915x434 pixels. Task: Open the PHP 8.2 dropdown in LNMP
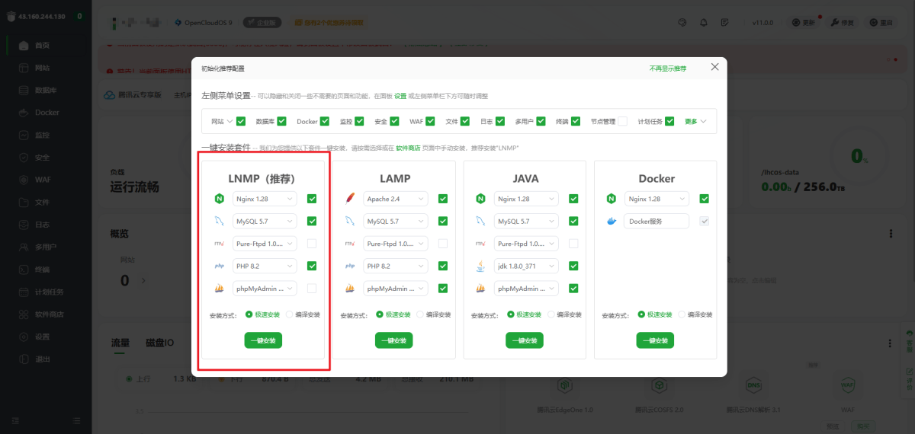pyautogui.click(x=265, y=266)
